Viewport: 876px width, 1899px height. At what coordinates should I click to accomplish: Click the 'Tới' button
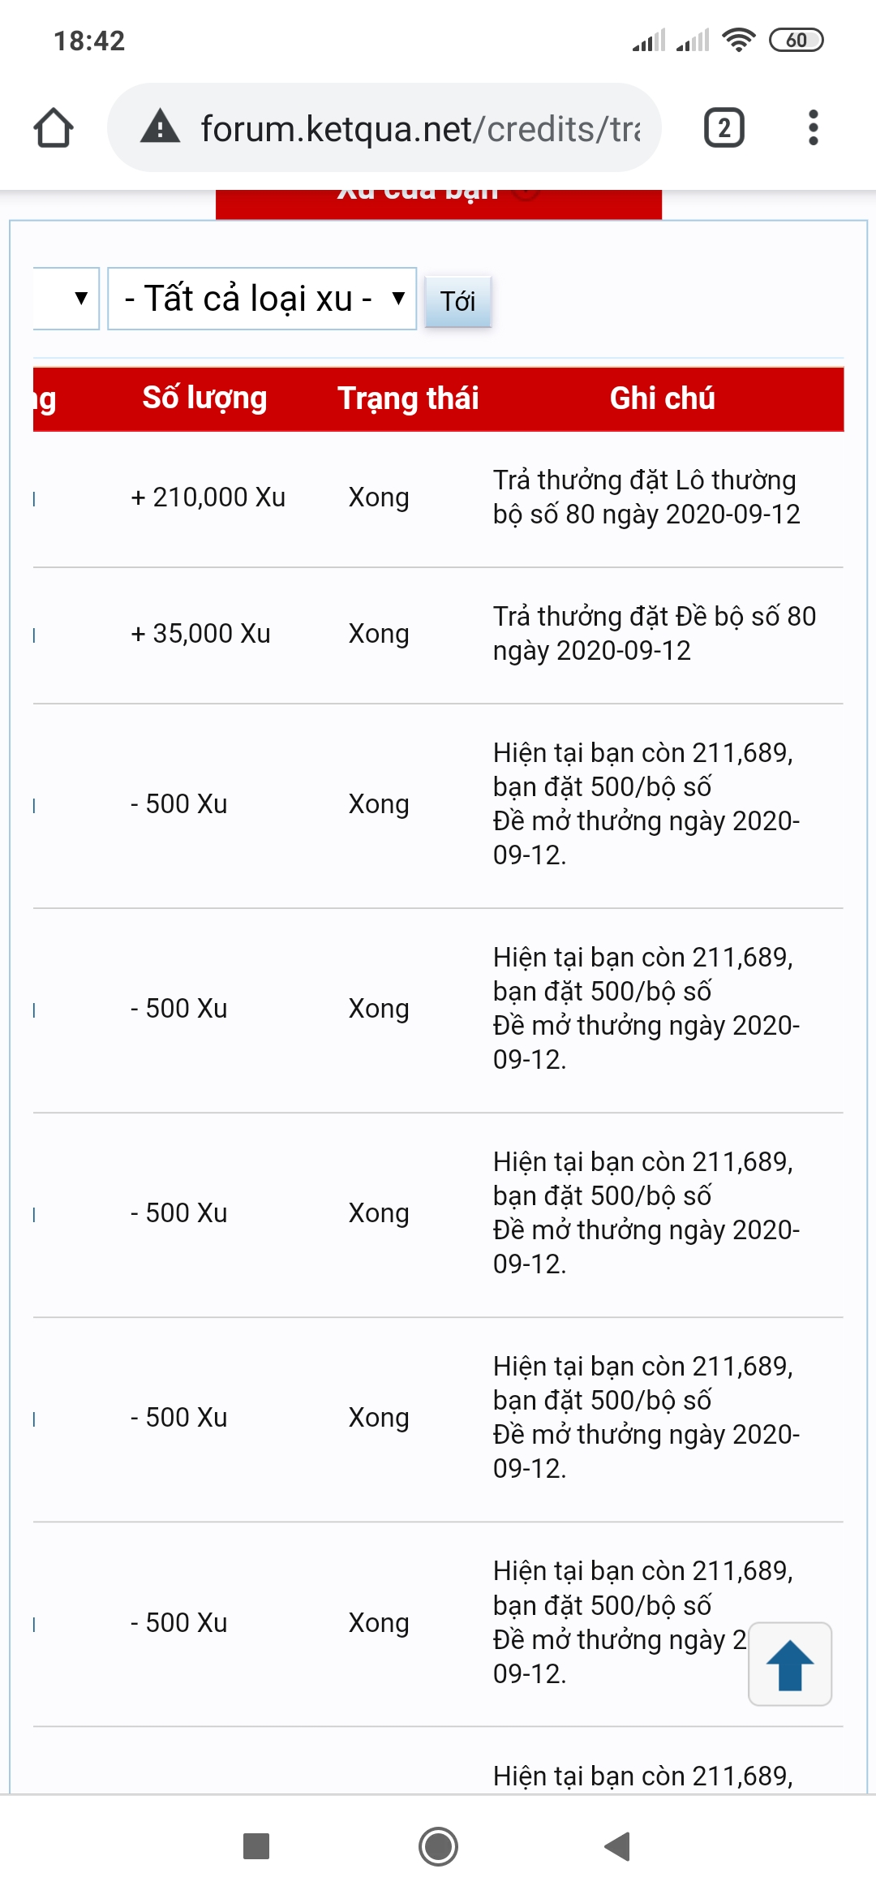457,302
